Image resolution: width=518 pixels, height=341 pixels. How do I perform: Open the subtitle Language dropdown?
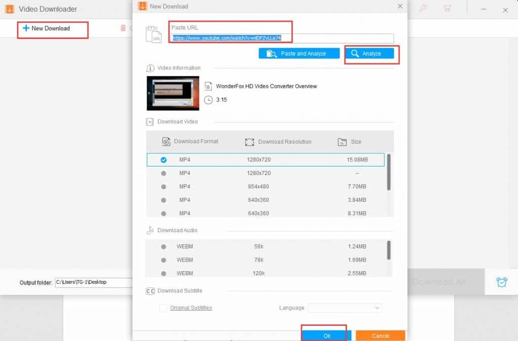click(x=345, y=308)
